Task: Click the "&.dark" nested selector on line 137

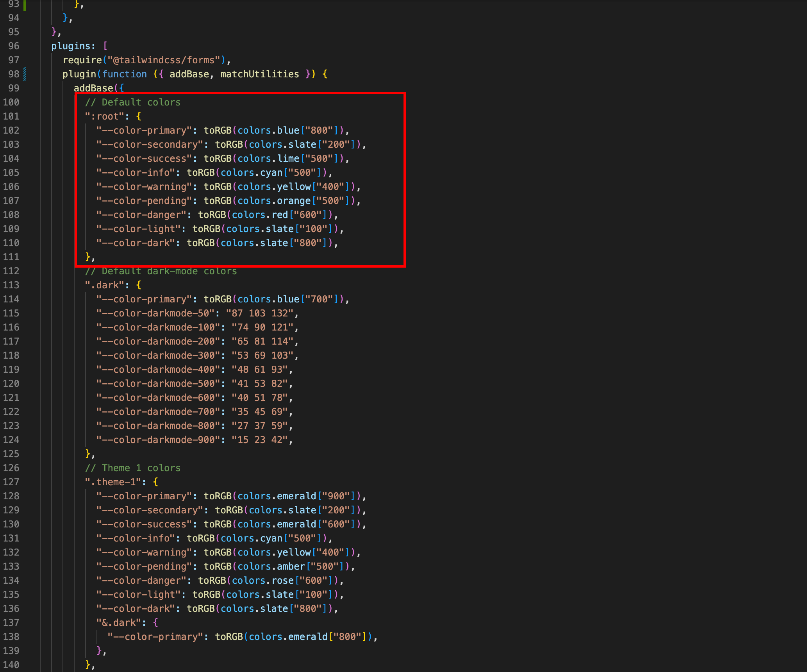Action: pos(118,623)
